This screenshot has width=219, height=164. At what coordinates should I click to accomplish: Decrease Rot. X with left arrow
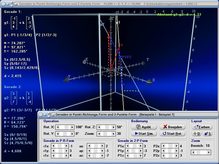coord(58,127)
